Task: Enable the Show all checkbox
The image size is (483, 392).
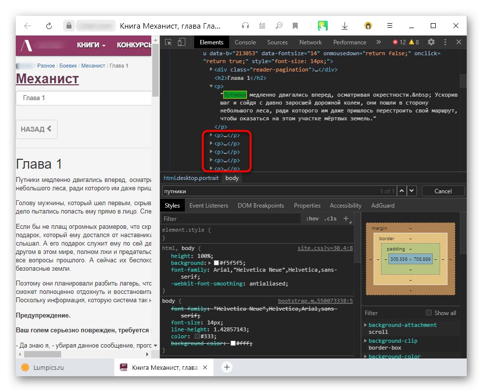Action: [429, 313]
